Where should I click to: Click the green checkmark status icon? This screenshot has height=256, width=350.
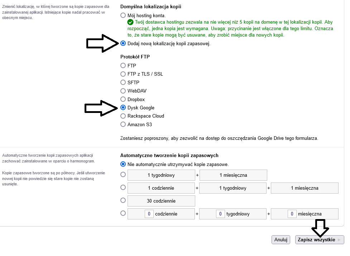pyautogui.click(x=130, y=22)
